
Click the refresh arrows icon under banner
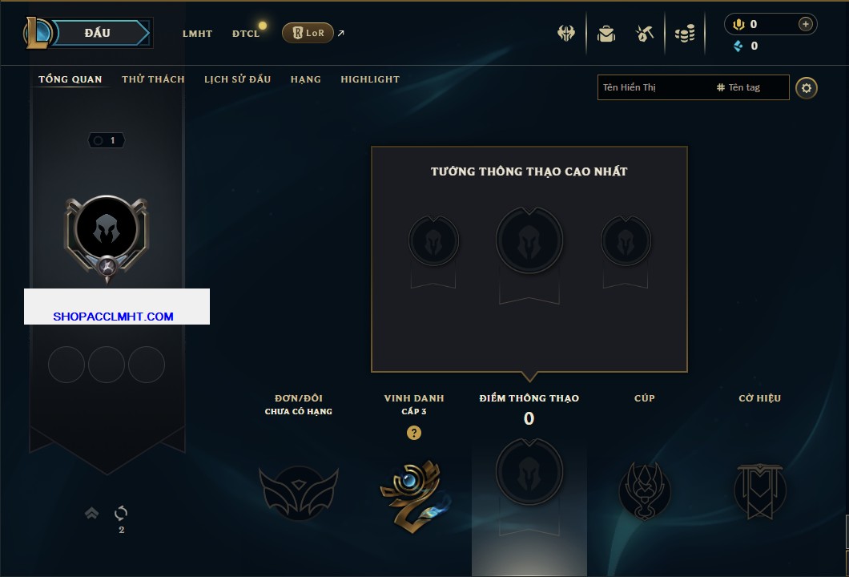(x=121, y=513)
